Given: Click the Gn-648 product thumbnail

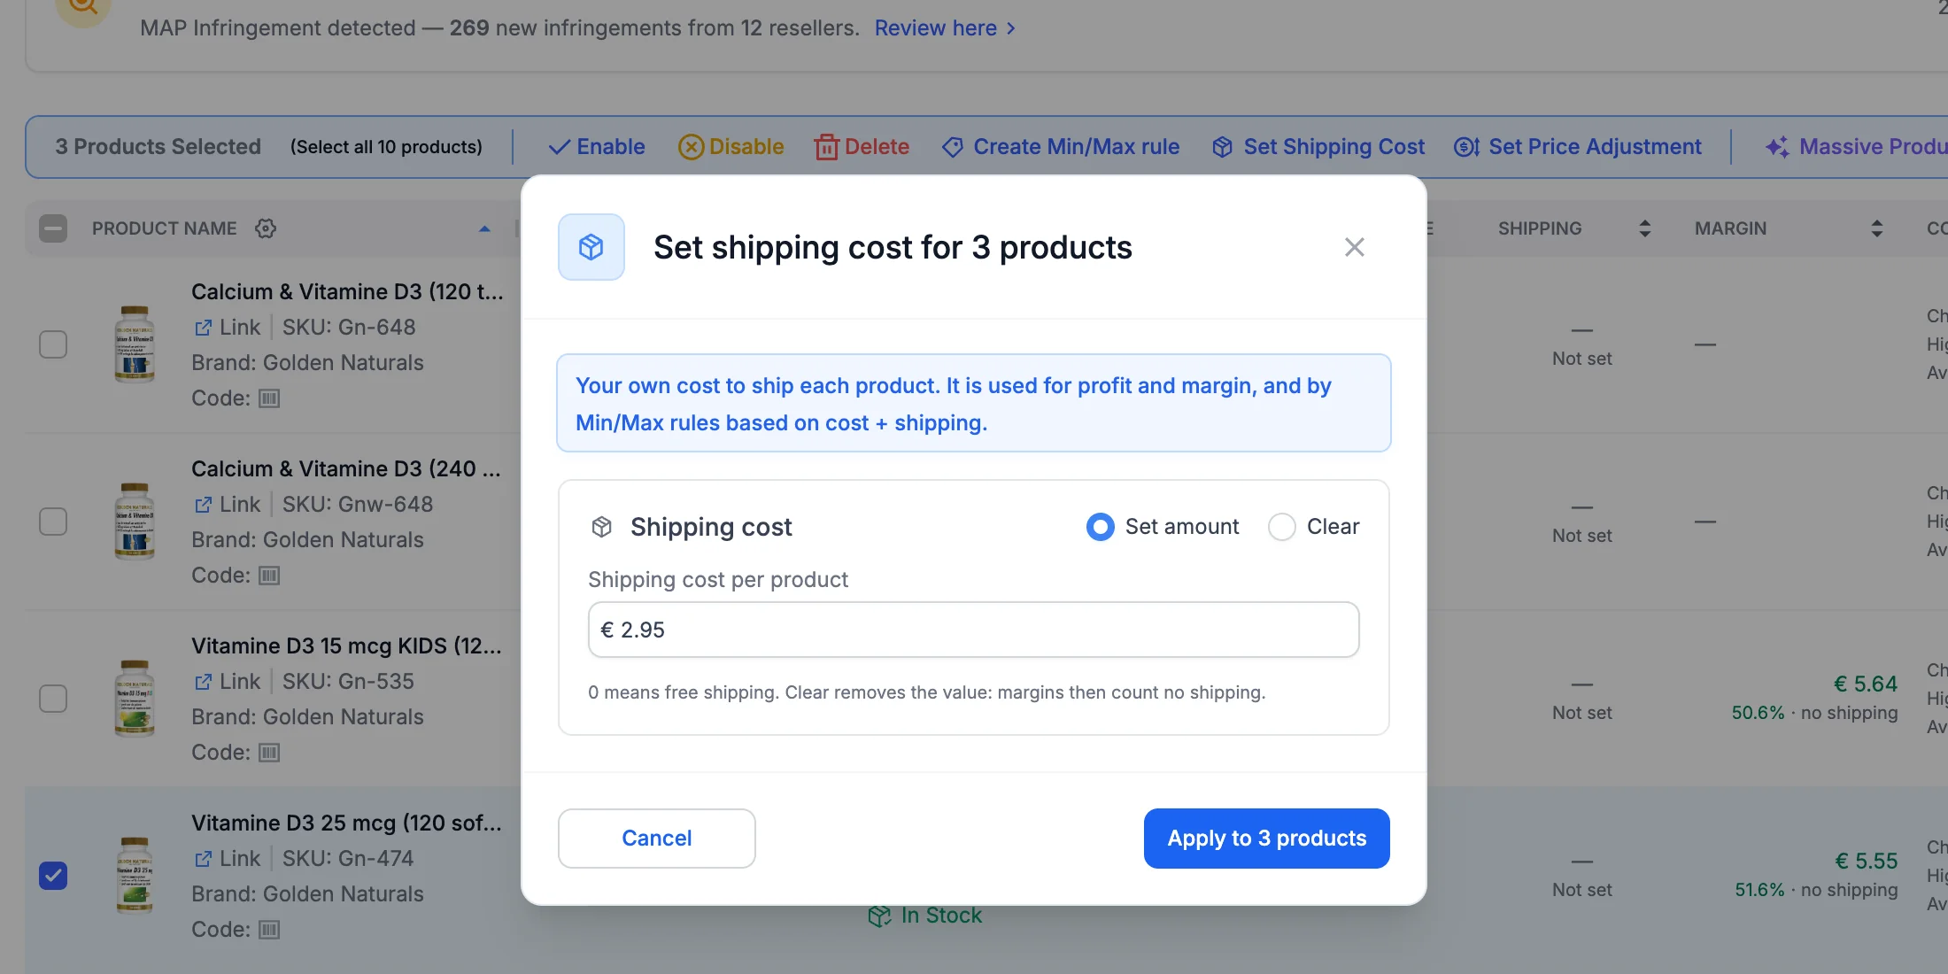Looking at the screenshot, I should click(x=135, y=344).
